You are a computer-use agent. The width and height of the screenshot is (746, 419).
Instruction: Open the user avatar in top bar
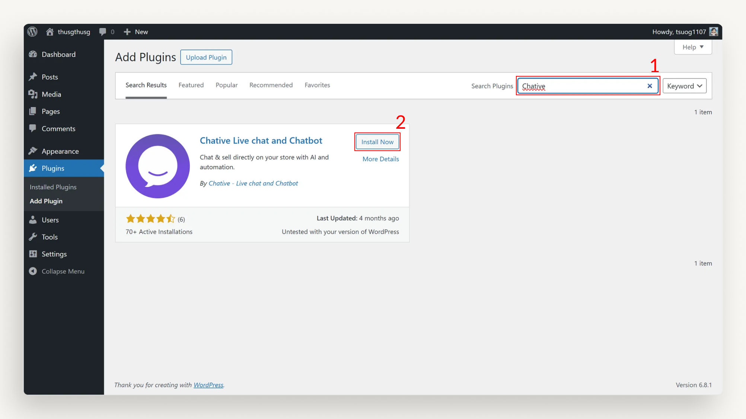[714, 32]
